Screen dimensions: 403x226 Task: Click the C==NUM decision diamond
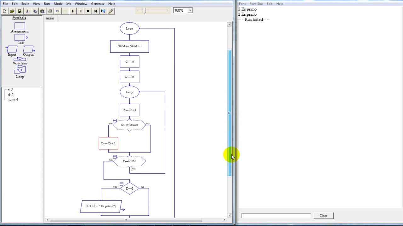129,161
